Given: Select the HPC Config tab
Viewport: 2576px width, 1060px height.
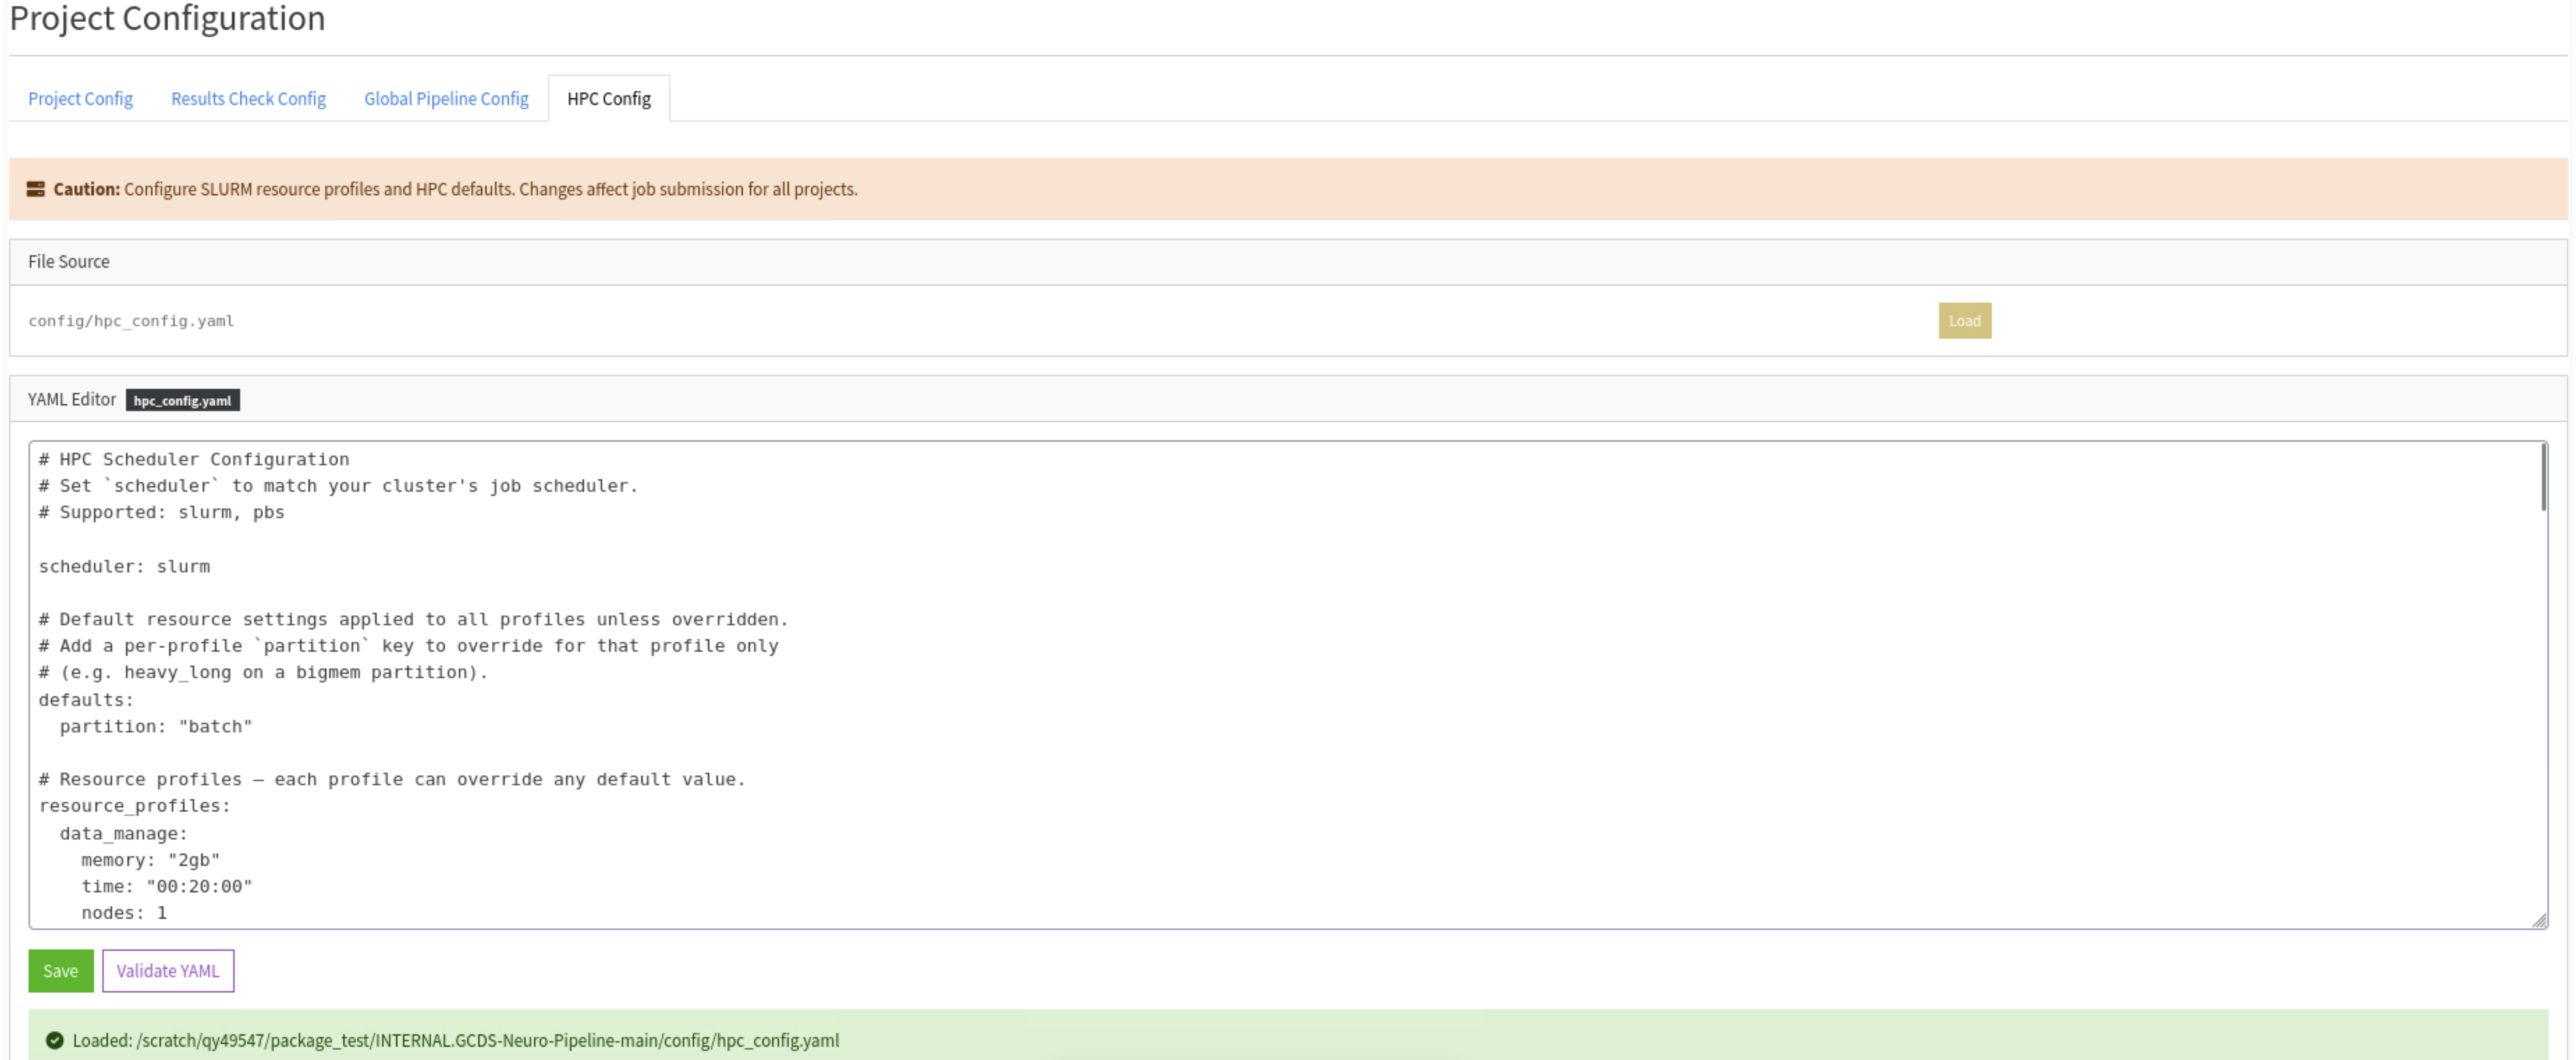Looking at the screenshot, I should click(609, 99).
